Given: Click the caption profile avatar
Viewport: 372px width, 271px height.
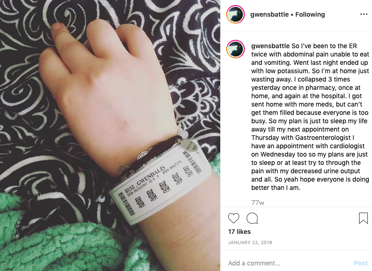Looking at the screenshot, I should click(236, 49).
